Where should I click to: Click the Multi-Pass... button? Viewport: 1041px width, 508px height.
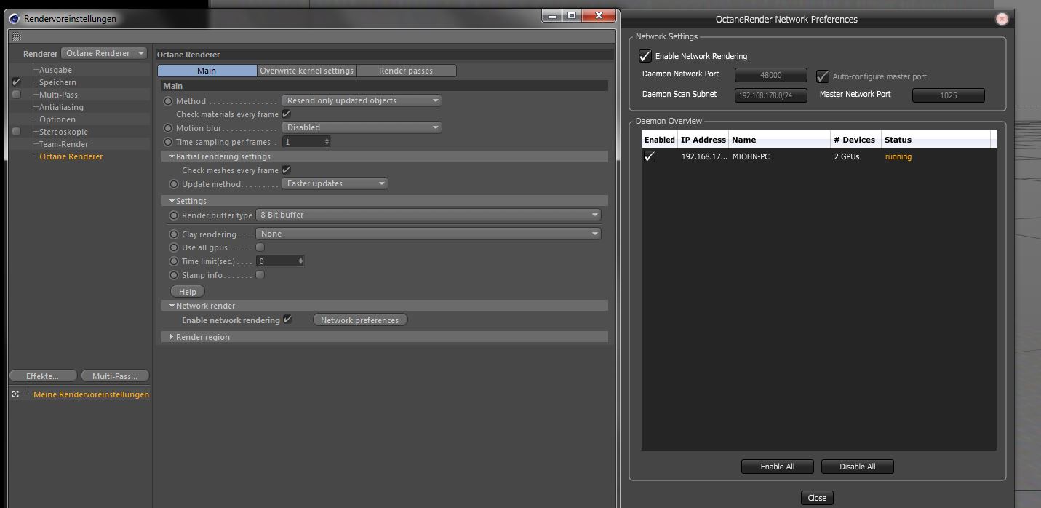coord(115,376)
